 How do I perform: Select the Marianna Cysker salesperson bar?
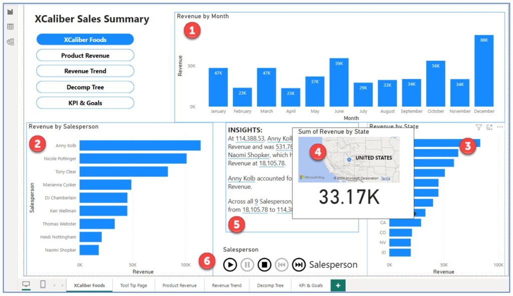tap(105, 184)
